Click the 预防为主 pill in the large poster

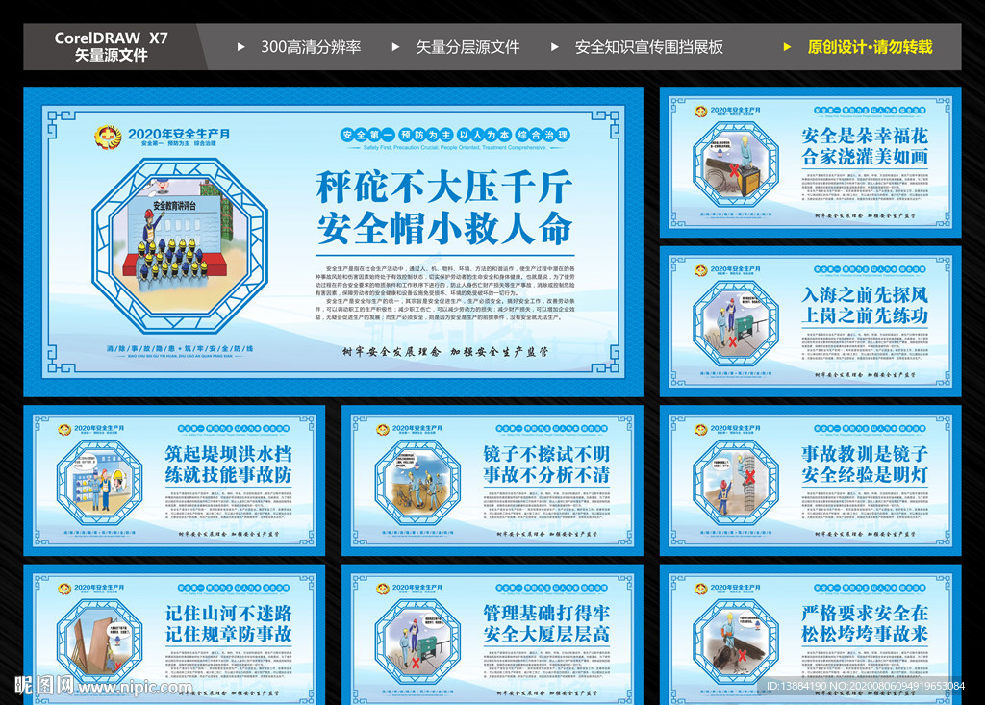pos(426,135)
